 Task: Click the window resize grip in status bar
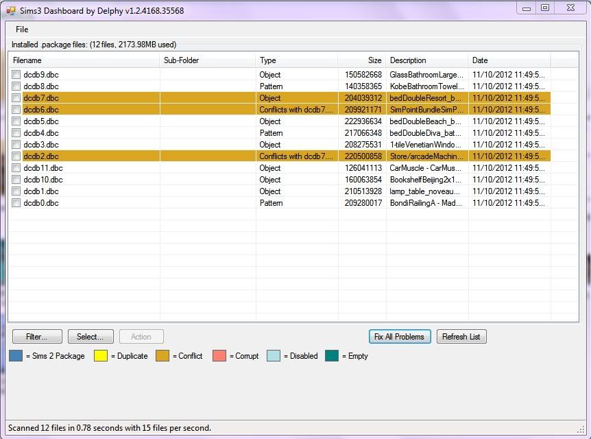581,429
